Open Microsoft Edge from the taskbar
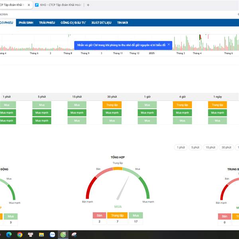The height and width of the screenshot is (239, 239). tap(9, 235)
